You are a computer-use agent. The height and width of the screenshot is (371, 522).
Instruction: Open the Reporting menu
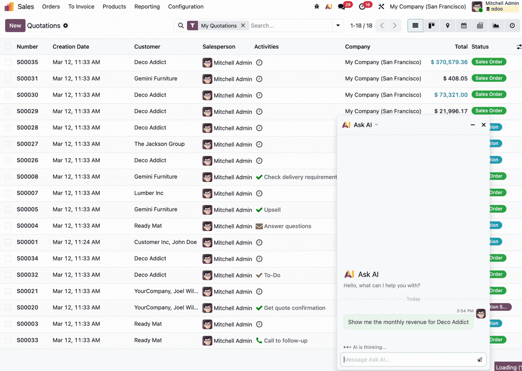pos(147,7)
